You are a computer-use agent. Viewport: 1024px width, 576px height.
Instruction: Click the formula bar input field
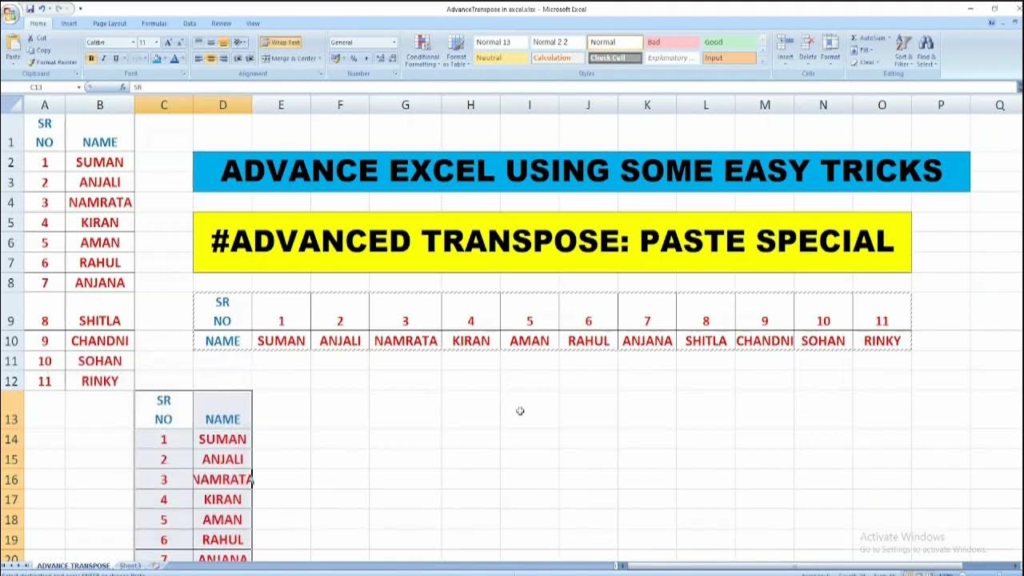[x=572, y=86]
